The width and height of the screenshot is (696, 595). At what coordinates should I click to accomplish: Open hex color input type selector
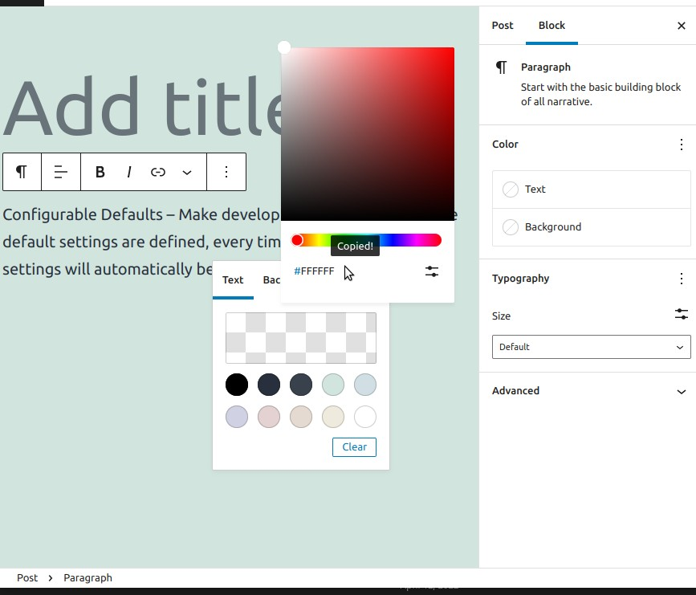[x=431, y=271]
